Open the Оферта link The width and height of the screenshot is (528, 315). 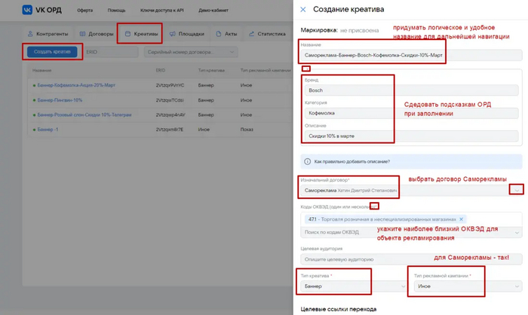(x=84, y=11)
